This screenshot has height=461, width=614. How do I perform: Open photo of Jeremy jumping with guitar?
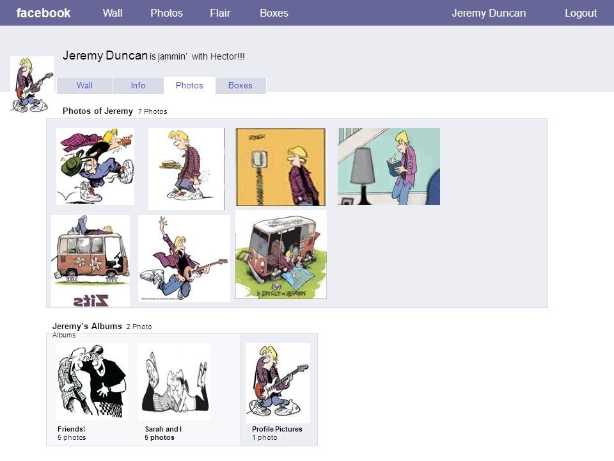point(184,259)
